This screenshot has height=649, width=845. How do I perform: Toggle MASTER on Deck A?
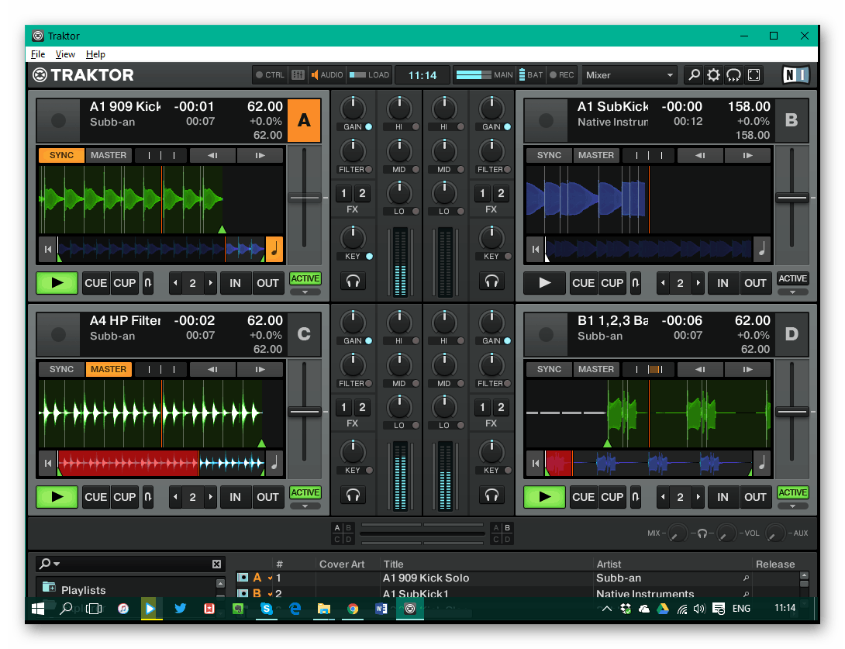tap(109, 155)
